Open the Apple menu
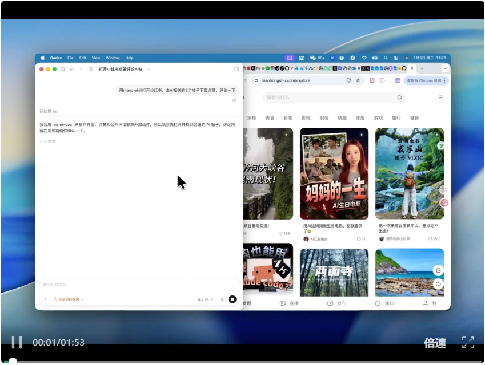 43,58
